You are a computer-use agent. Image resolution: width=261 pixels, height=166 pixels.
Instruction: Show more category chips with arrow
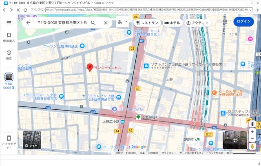pos(207,23)
